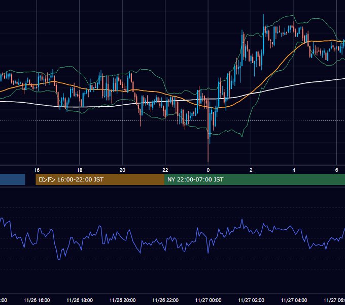Click the hour label 16 on the chart axis
The height and width of the screenshot is (305, 345).
[x=37, y=170]
